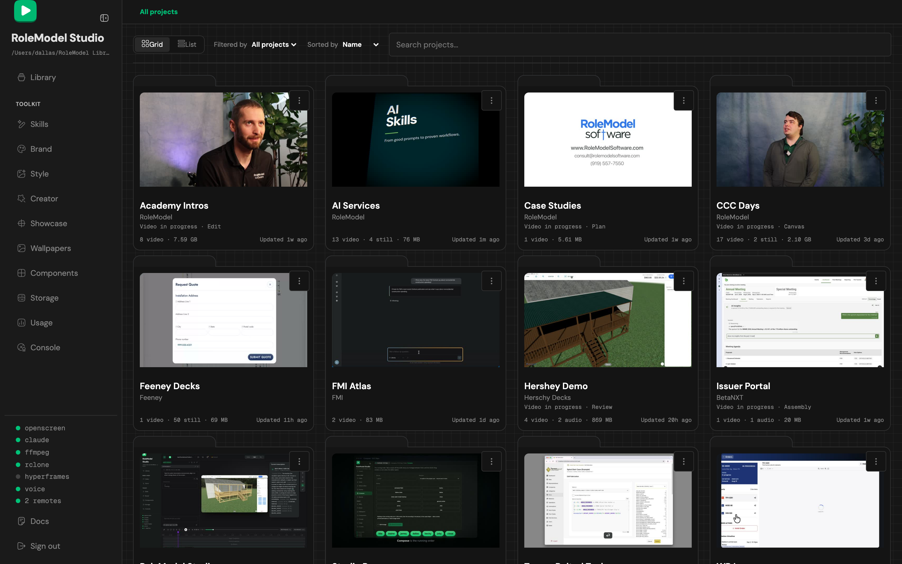
Task: Click the Storage icon in sidebar
Action: point(22,298)
